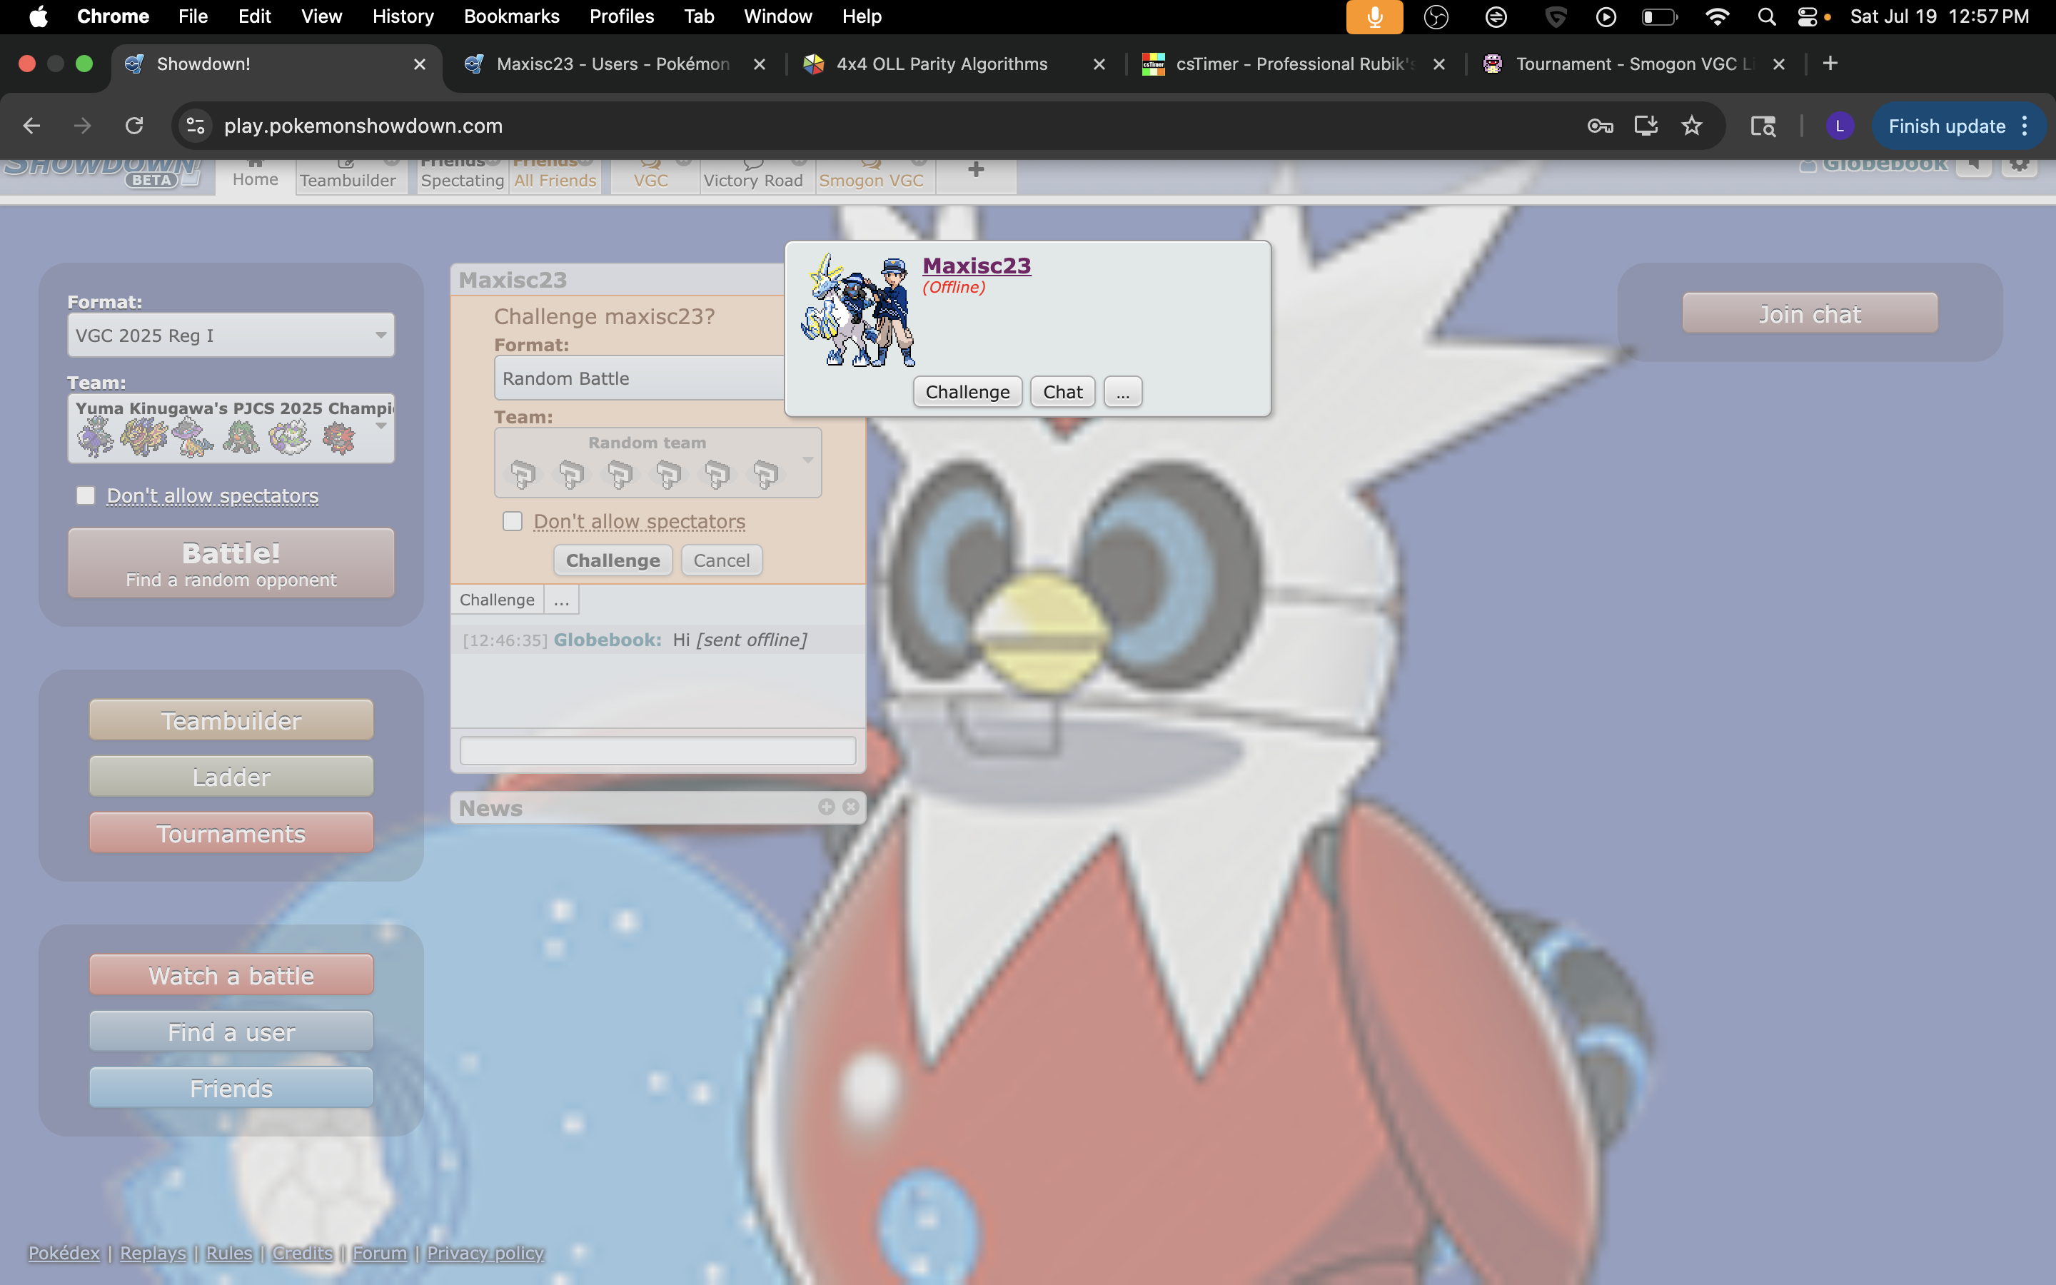Open the ... menu in the PM window

(x=562, y=600)
